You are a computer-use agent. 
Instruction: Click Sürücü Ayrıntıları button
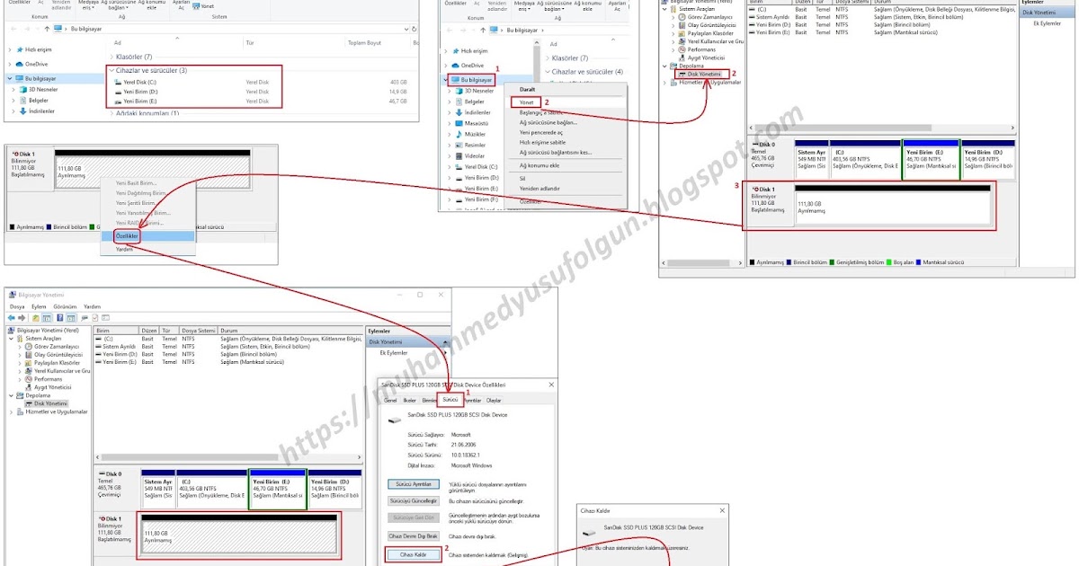tap(414, 483)
